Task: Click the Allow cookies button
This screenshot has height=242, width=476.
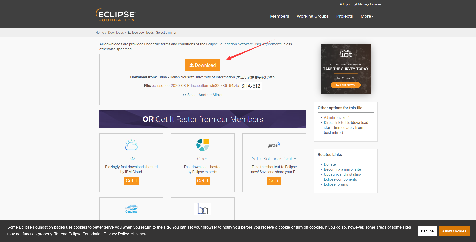Action: (x=454, y=231)
